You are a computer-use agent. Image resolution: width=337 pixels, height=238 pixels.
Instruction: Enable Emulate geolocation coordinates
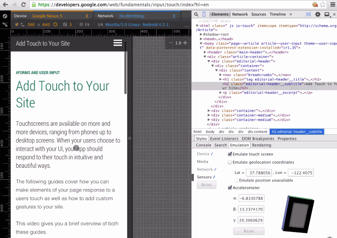(231, 162)
